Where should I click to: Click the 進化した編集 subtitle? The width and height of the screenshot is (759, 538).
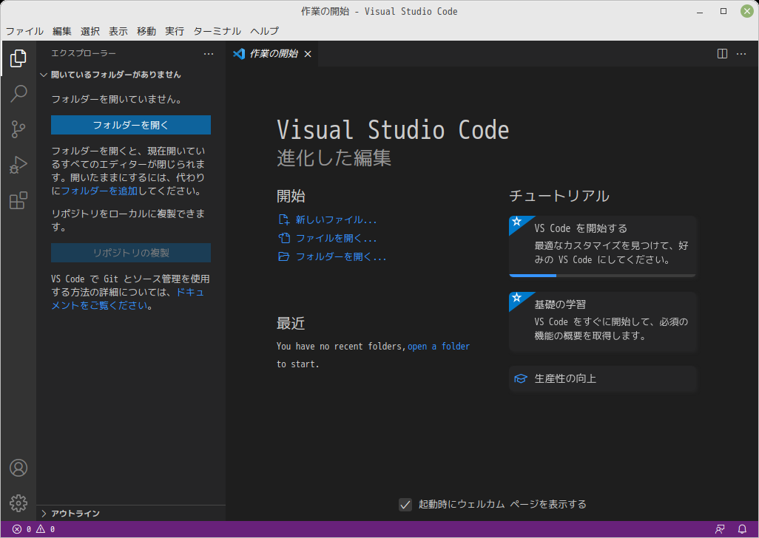point(334,158)
